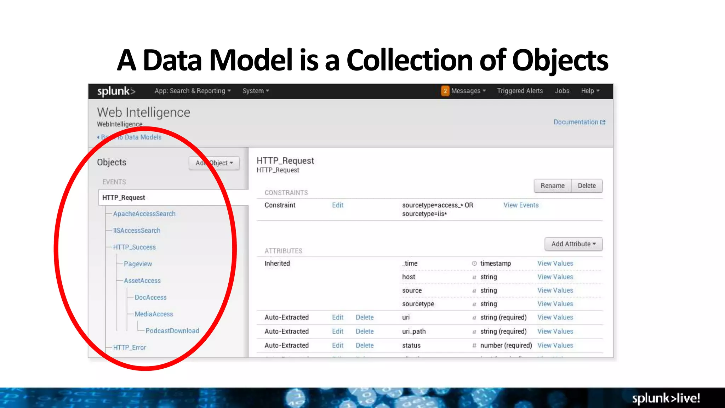This screenshot has width=725, height=408.
Task: Click the string type icon for uri
Action: (474, 318)
